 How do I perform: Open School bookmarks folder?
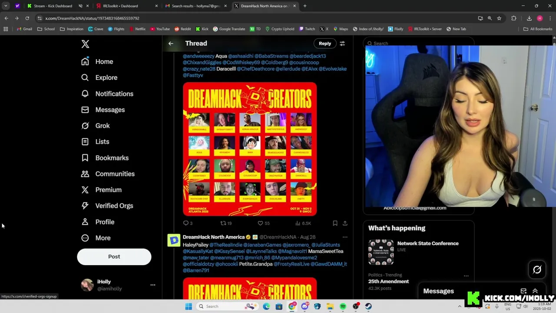pos(46,29)
